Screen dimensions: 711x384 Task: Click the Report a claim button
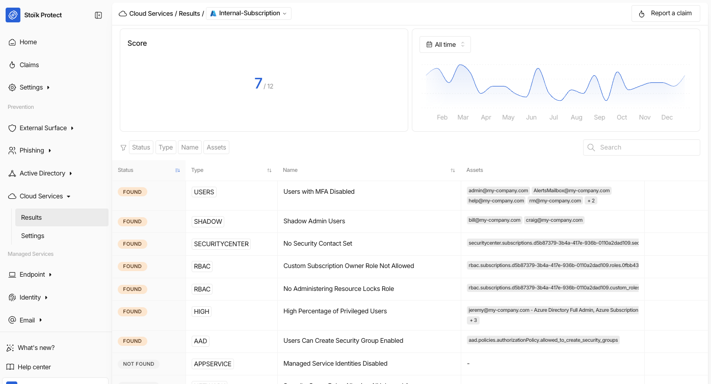click(x=665, y=13)
